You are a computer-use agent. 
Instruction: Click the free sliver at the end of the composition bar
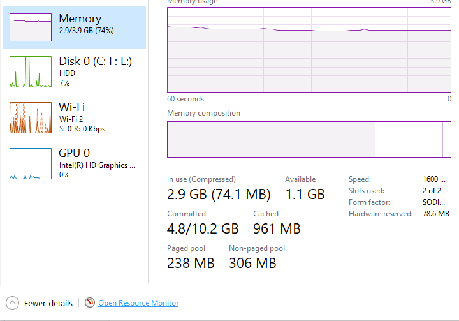click(447, 140)
